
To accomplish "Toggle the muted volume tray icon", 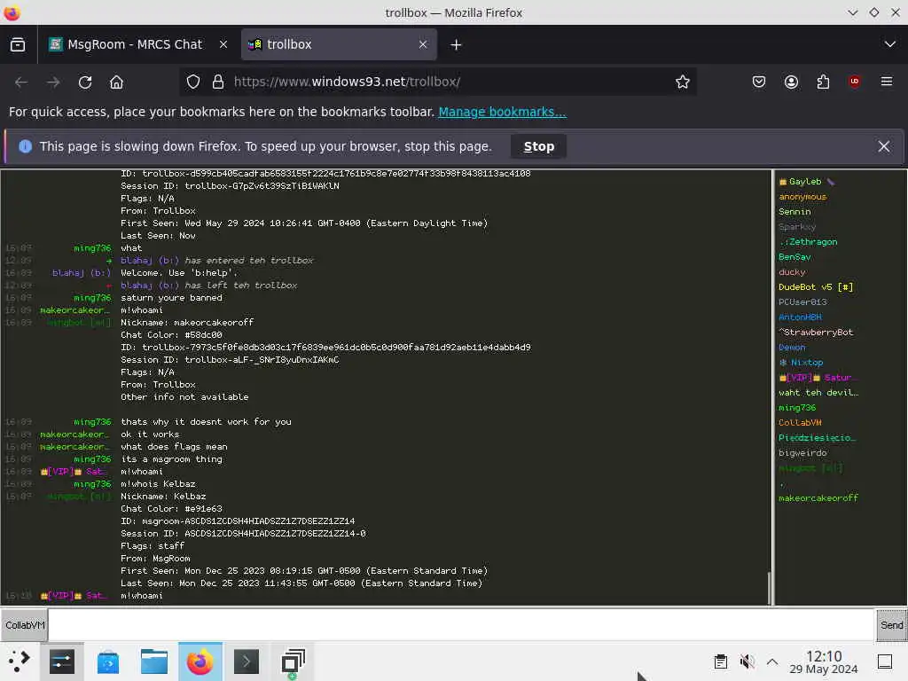I will click(747, 661).
